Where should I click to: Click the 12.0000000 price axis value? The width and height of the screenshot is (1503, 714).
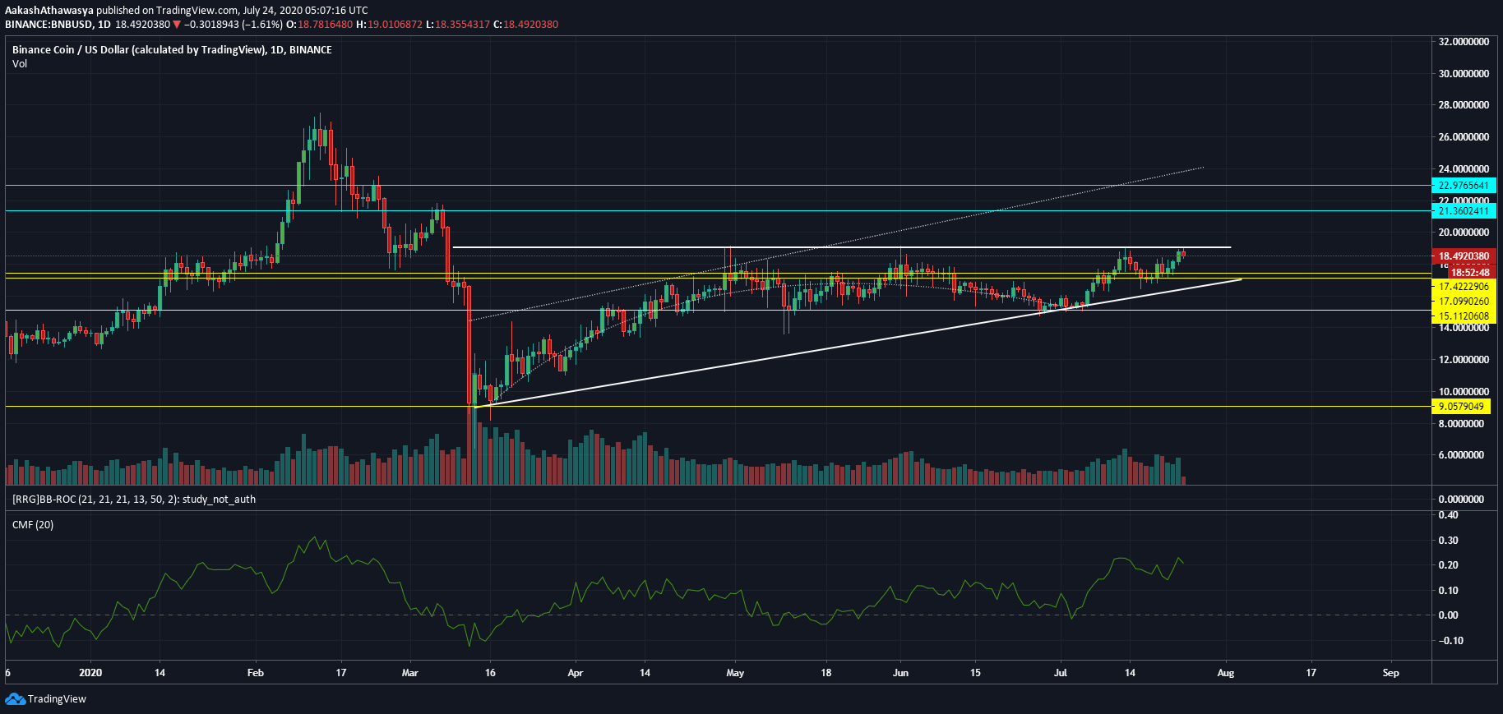(x=1464, y=360)
